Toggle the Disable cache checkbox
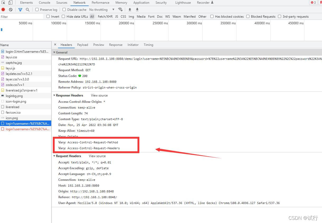 click(64, 9)
